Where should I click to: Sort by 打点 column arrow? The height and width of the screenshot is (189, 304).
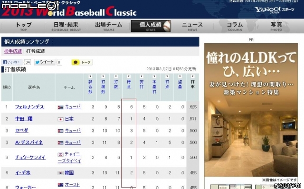167,76
